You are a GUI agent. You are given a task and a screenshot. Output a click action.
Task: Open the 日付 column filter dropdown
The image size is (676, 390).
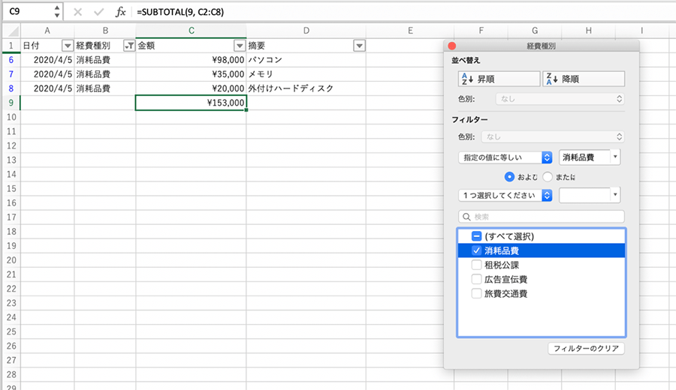point(68,46)
